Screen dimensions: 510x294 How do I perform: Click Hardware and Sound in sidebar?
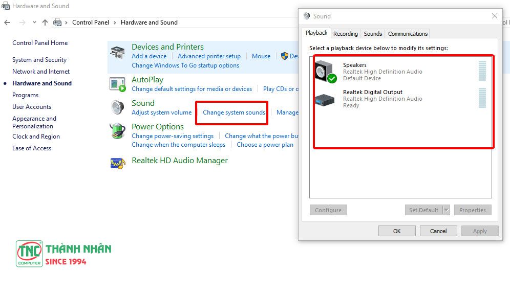click(x=42, y=83)
